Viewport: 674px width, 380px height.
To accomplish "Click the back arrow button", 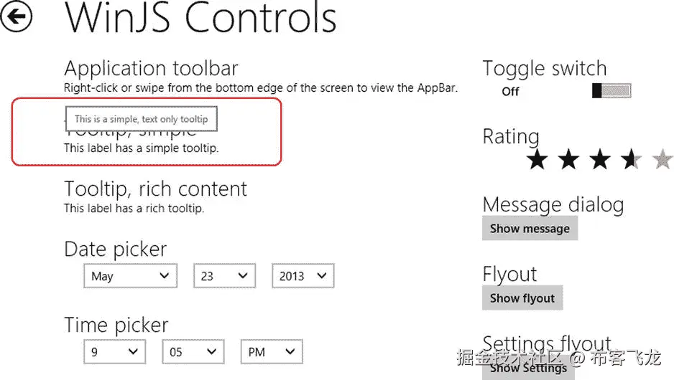I will click(17, 16).
